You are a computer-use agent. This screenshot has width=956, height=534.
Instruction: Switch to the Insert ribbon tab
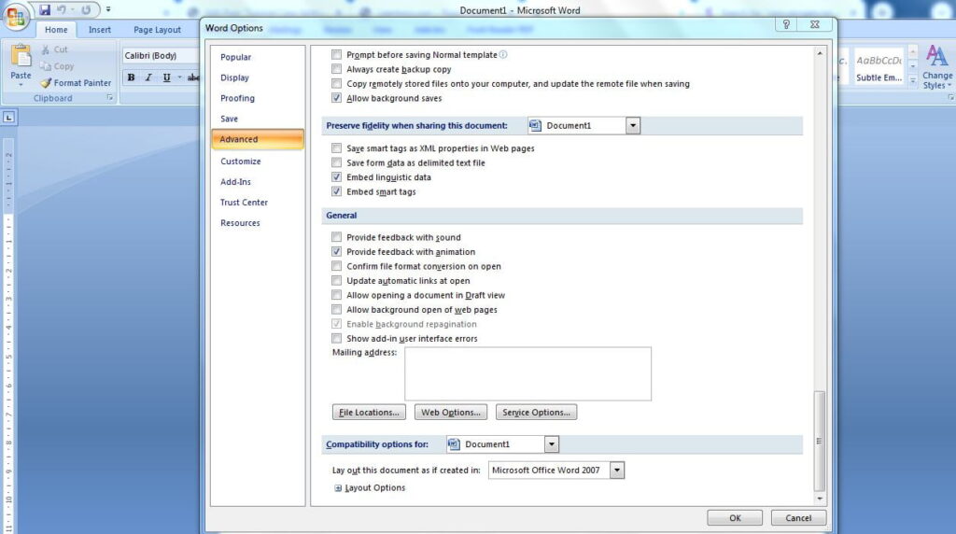[x=99, y=29]
